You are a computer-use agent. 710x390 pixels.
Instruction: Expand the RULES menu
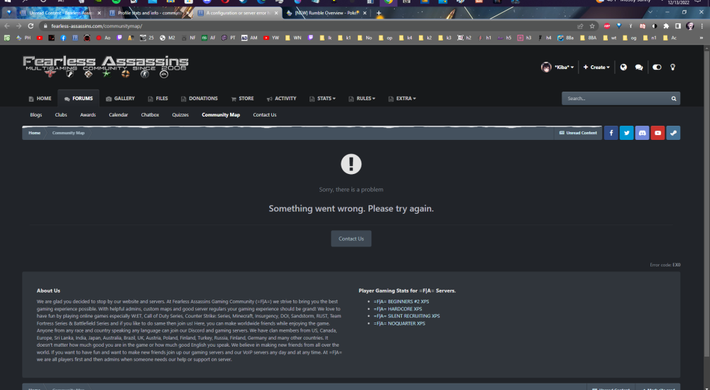pos(362,98)
